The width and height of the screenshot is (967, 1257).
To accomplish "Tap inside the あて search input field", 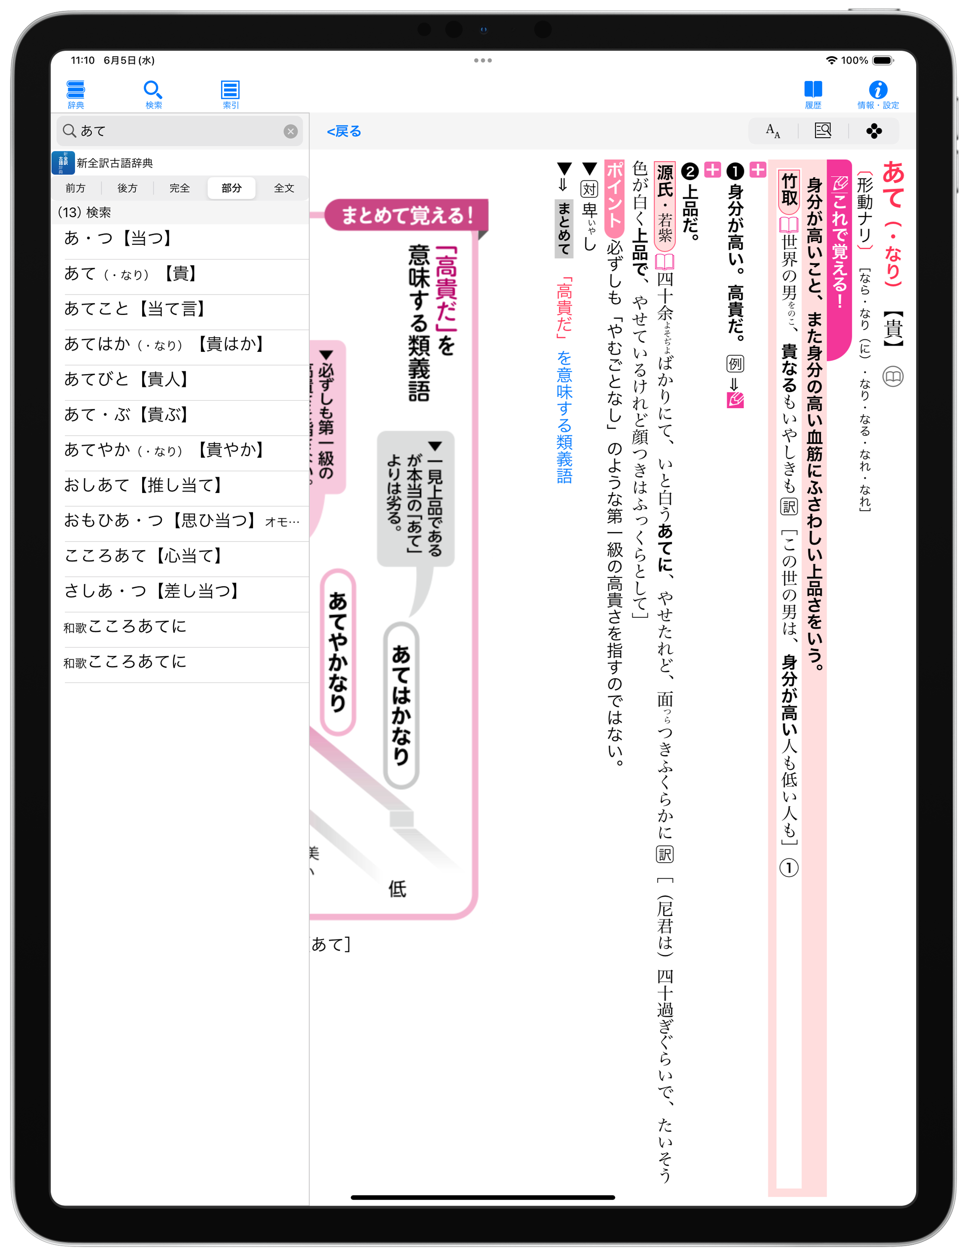I will (173, 131).
